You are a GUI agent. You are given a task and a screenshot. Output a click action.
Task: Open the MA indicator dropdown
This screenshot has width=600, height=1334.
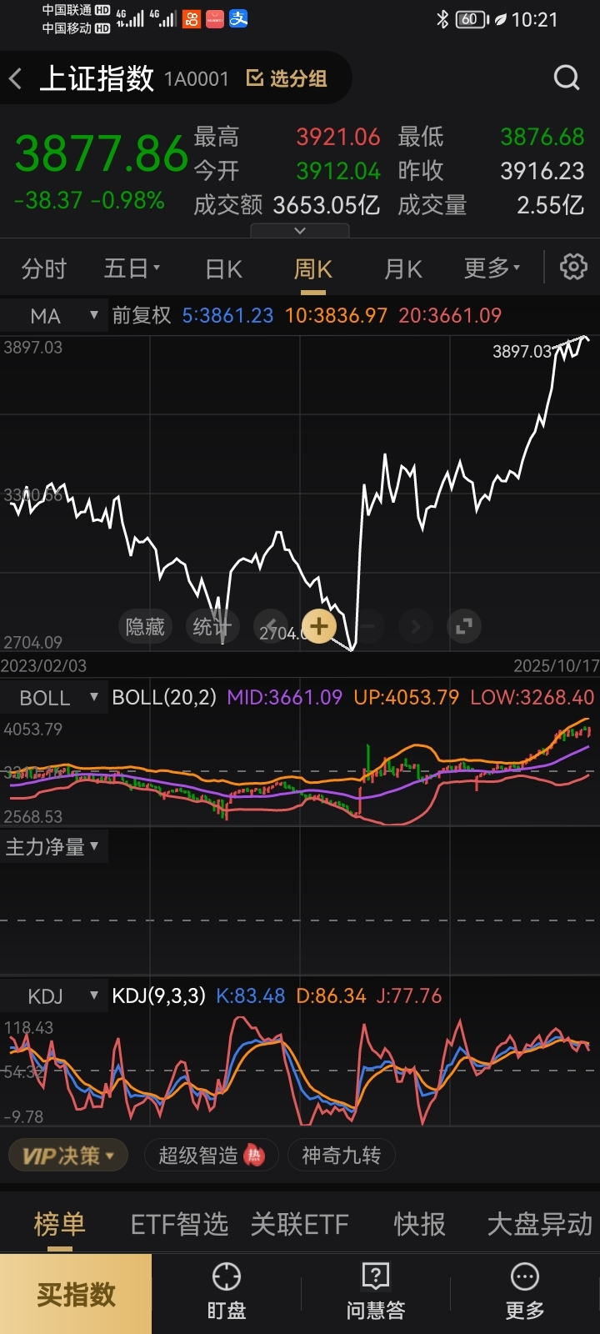54,316
